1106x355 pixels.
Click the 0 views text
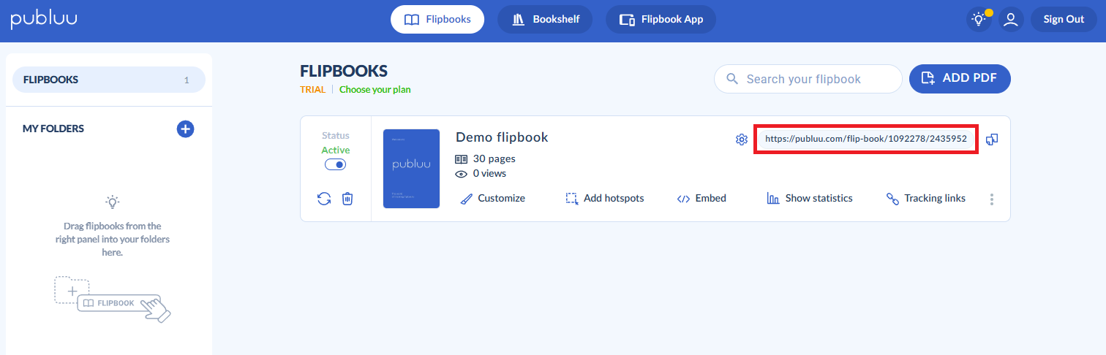[489, 174]
